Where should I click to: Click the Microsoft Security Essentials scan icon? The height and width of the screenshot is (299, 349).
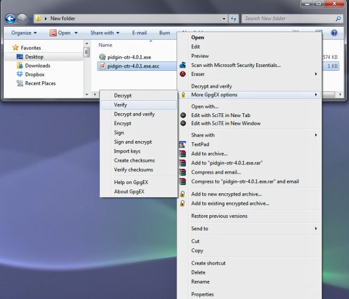coord(183,65)
